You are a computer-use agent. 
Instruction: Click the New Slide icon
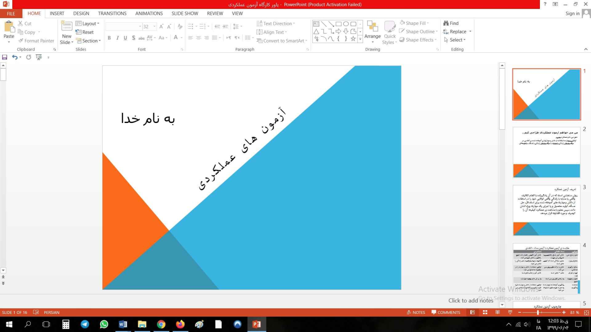(x=67, y=27)
